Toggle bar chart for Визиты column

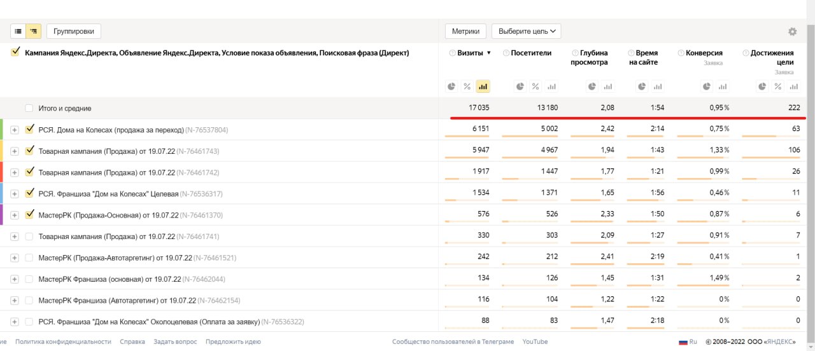483,86
